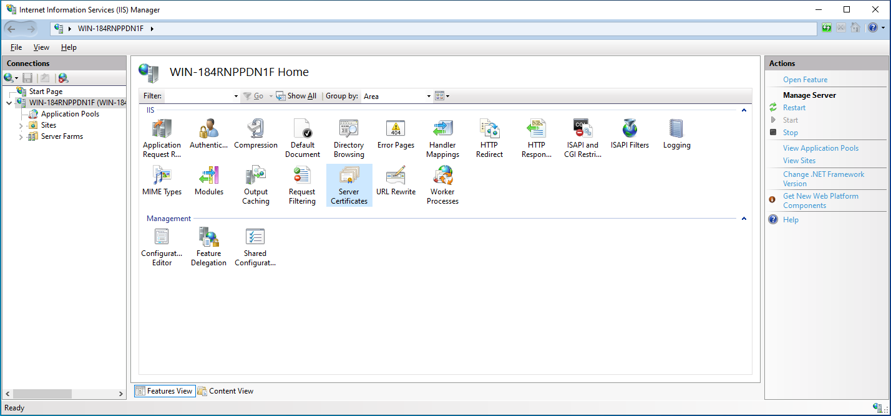Open HTTP Redirect feature
The height and width of the screenshot is (416, 891).
[489, 138]
